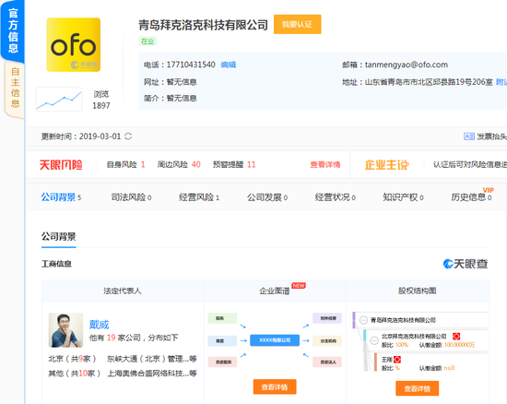
Task: Click the red icon beside 王刚
Action: pyautogui.click(x=397, y=360)
